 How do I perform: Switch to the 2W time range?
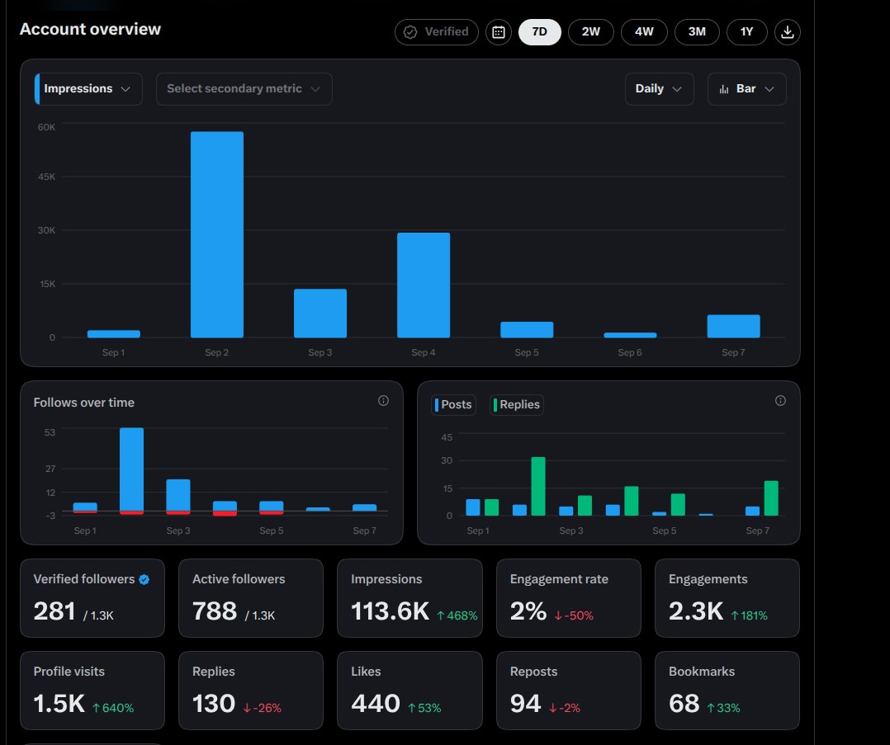(591, 32)
